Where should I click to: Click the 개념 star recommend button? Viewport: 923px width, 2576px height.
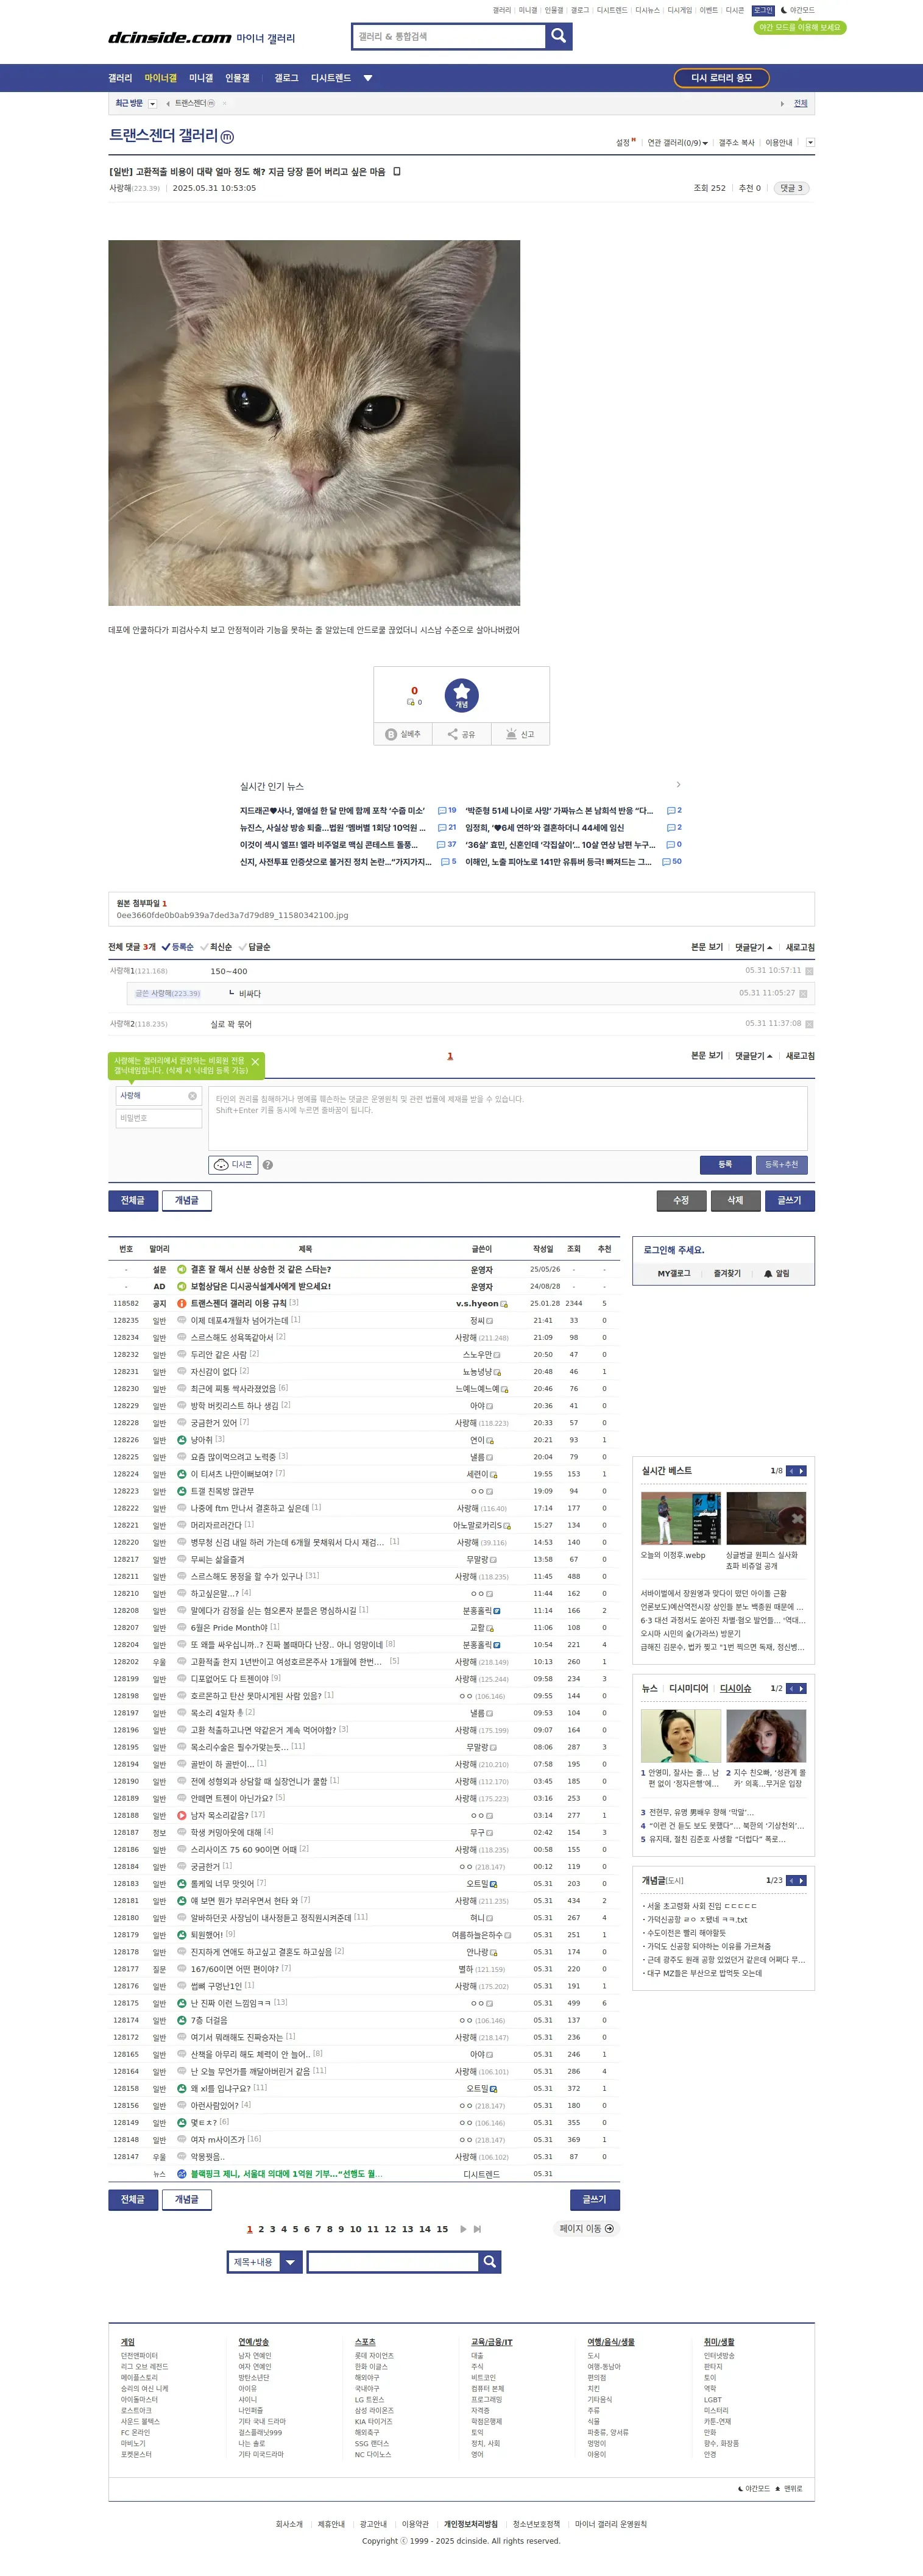pos(462,695)
